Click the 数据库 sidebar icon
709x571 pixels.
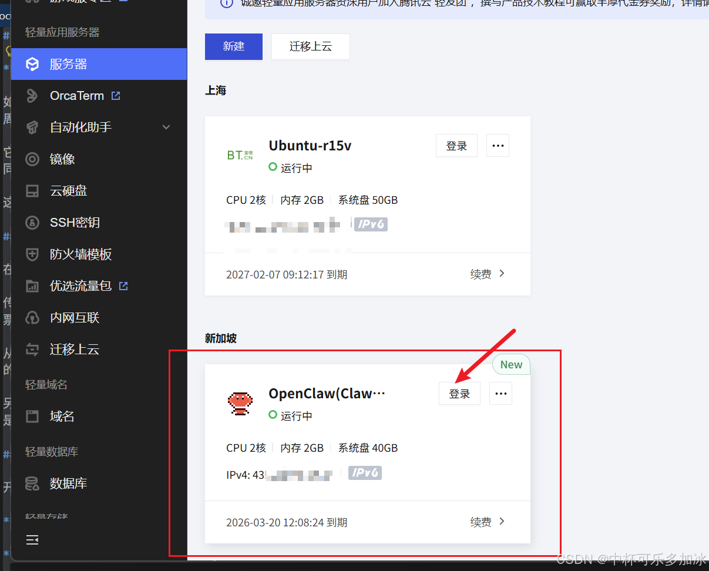(32, 483)
